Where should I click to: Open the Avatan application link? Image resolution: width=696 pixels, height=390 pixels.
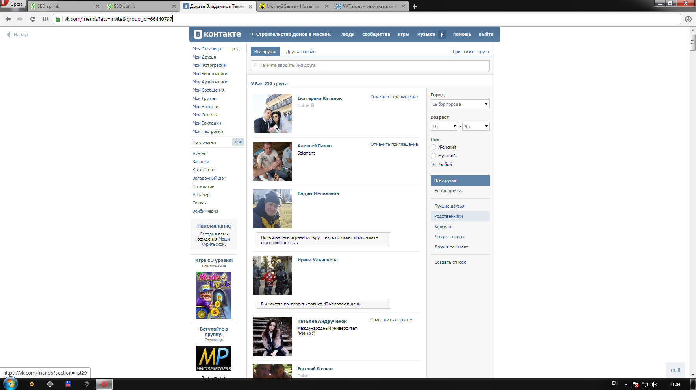(x=200, y=153)
